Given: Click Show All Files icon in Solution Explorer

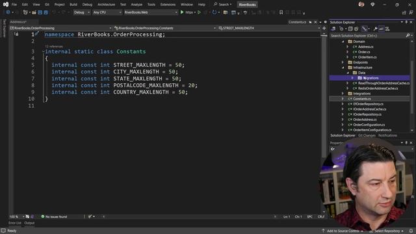Looking at the screenshot, I should tap(356, 29).
